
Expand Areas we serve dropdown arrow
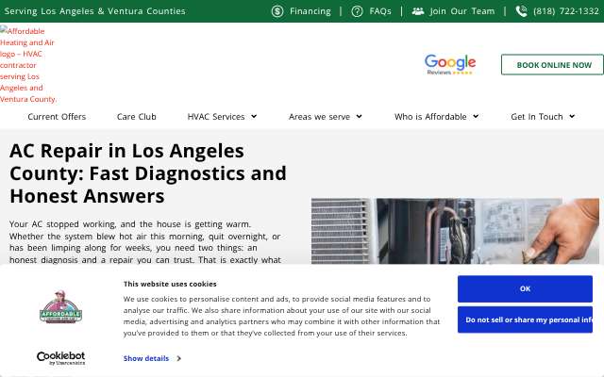click(359, 116)
